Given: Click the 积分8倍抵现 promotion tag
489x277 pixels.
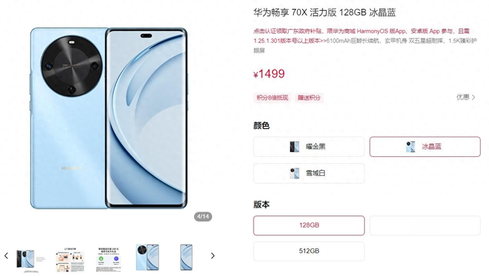Looking at the screenshot, I should coord(273,98).
